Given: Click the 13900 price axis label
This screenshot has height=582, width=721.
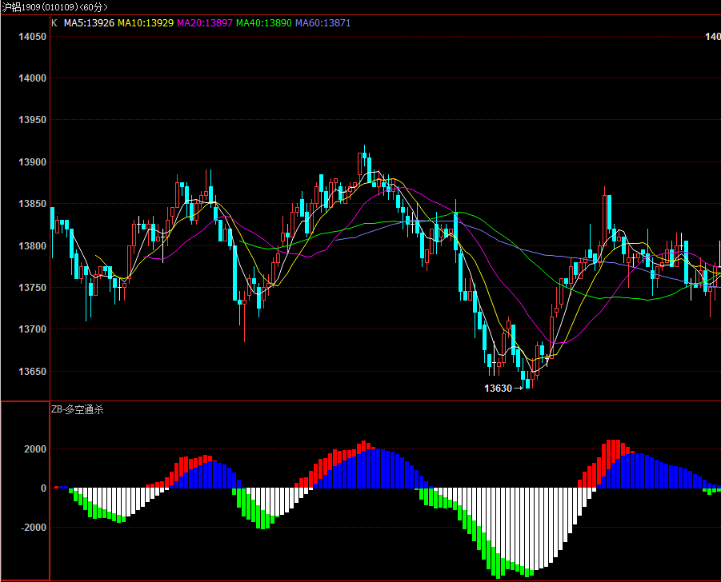Looking at the screenshot, I should [32, 162].
